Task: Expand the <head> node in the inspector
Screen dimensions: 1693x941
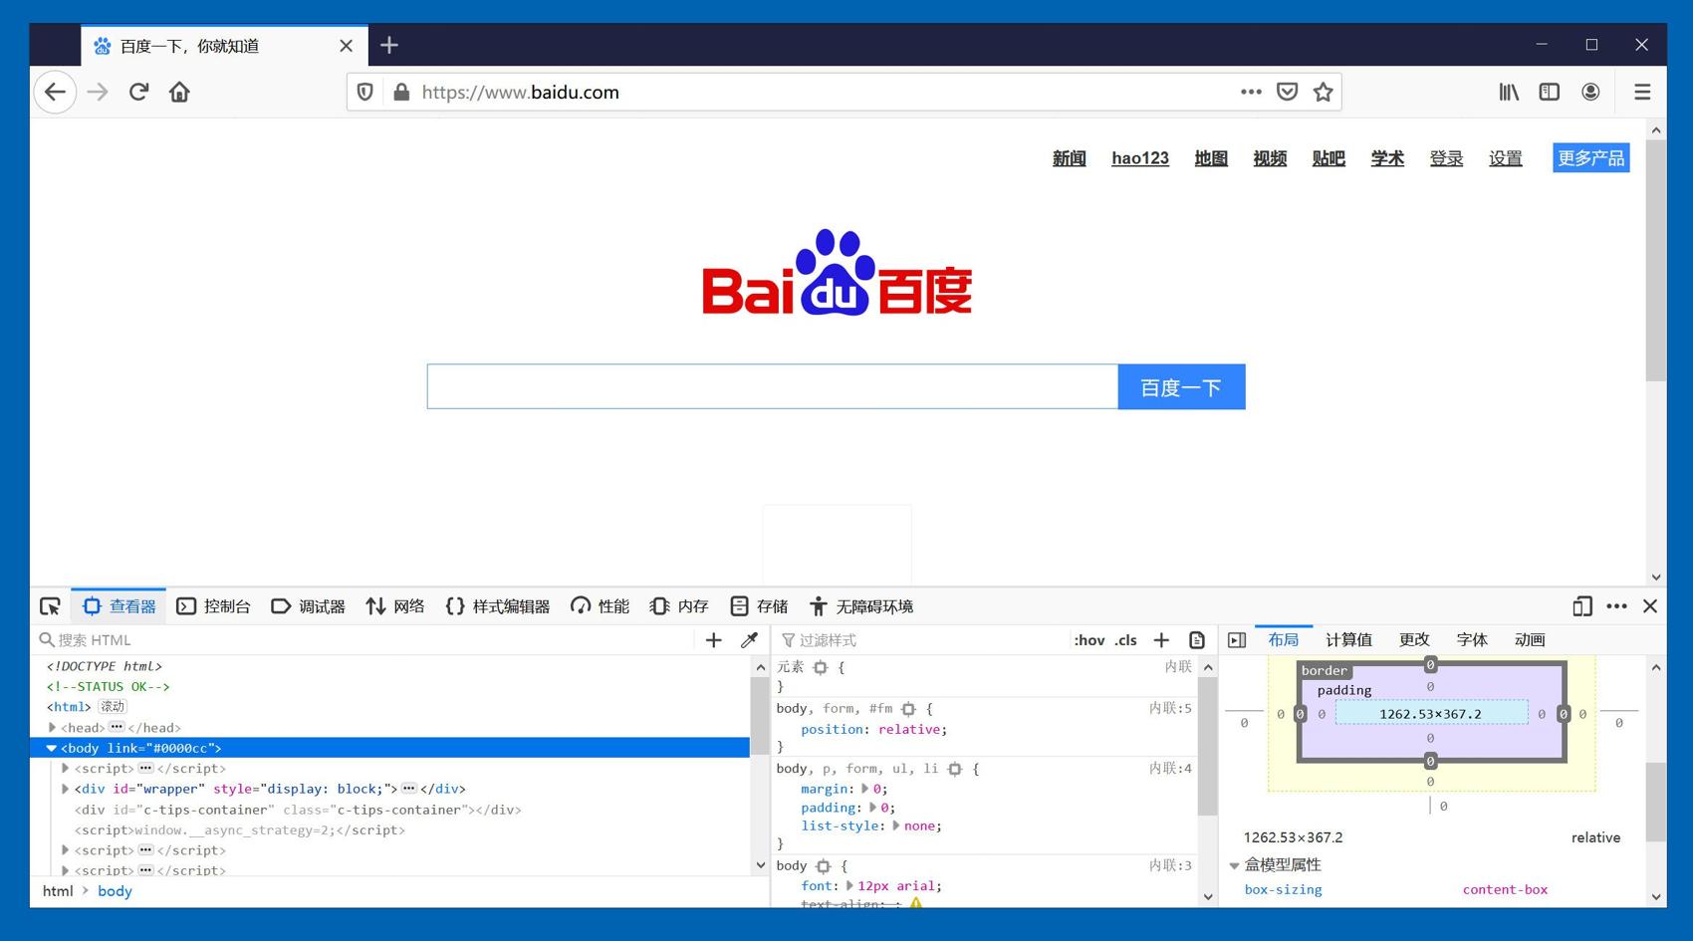Action: point(52,728)
